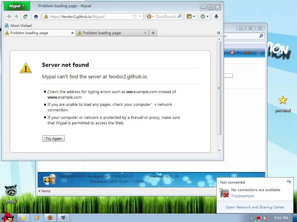Click the vertical scrollbar thumb in Mypal
The width and height of the screenshot is (297, 222).
[x=219, y=88]
